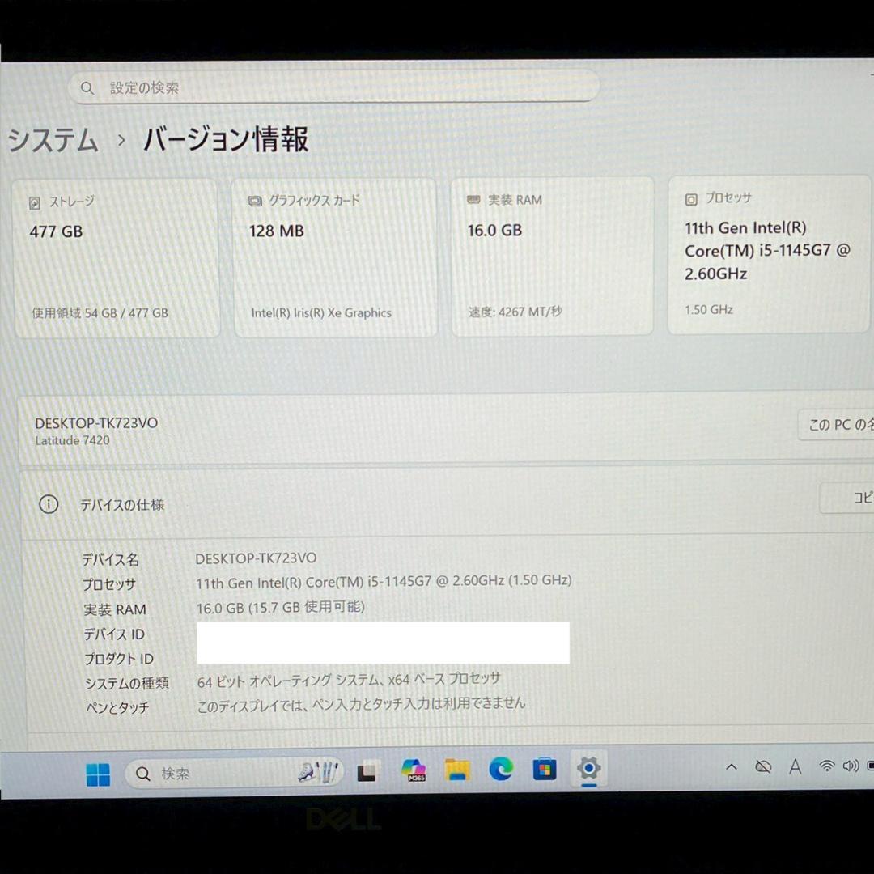Click the Windows Start button
Viewport: 874px width, 874px height.
point(98,774)
